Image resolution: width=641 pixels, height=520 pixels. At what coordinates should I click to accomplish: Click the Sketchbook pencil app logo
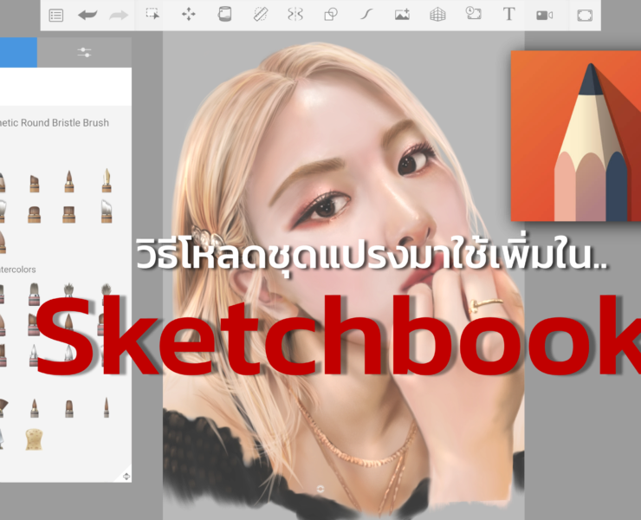pos(576,136)
